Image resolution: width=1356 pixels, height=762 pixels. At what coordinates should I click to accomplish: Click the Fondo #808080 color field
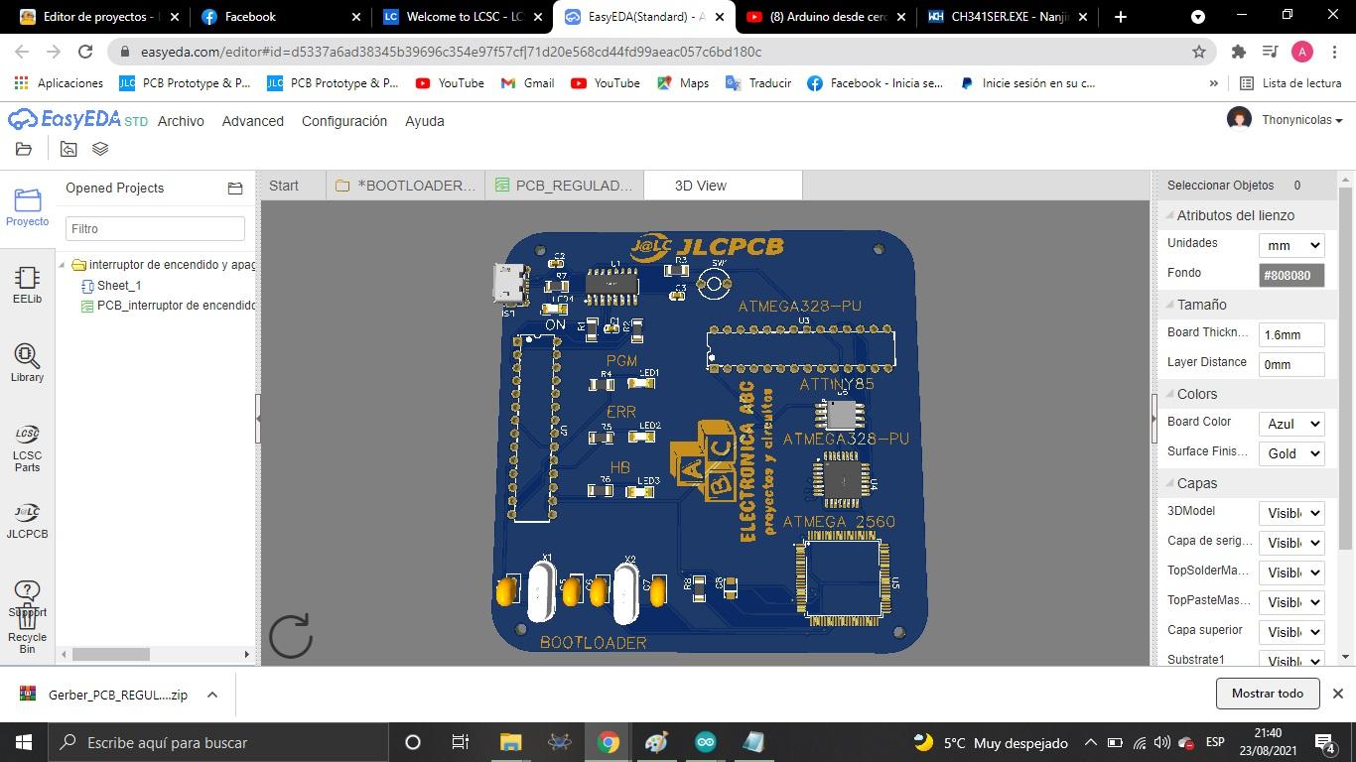click(x=1291, y=275)
